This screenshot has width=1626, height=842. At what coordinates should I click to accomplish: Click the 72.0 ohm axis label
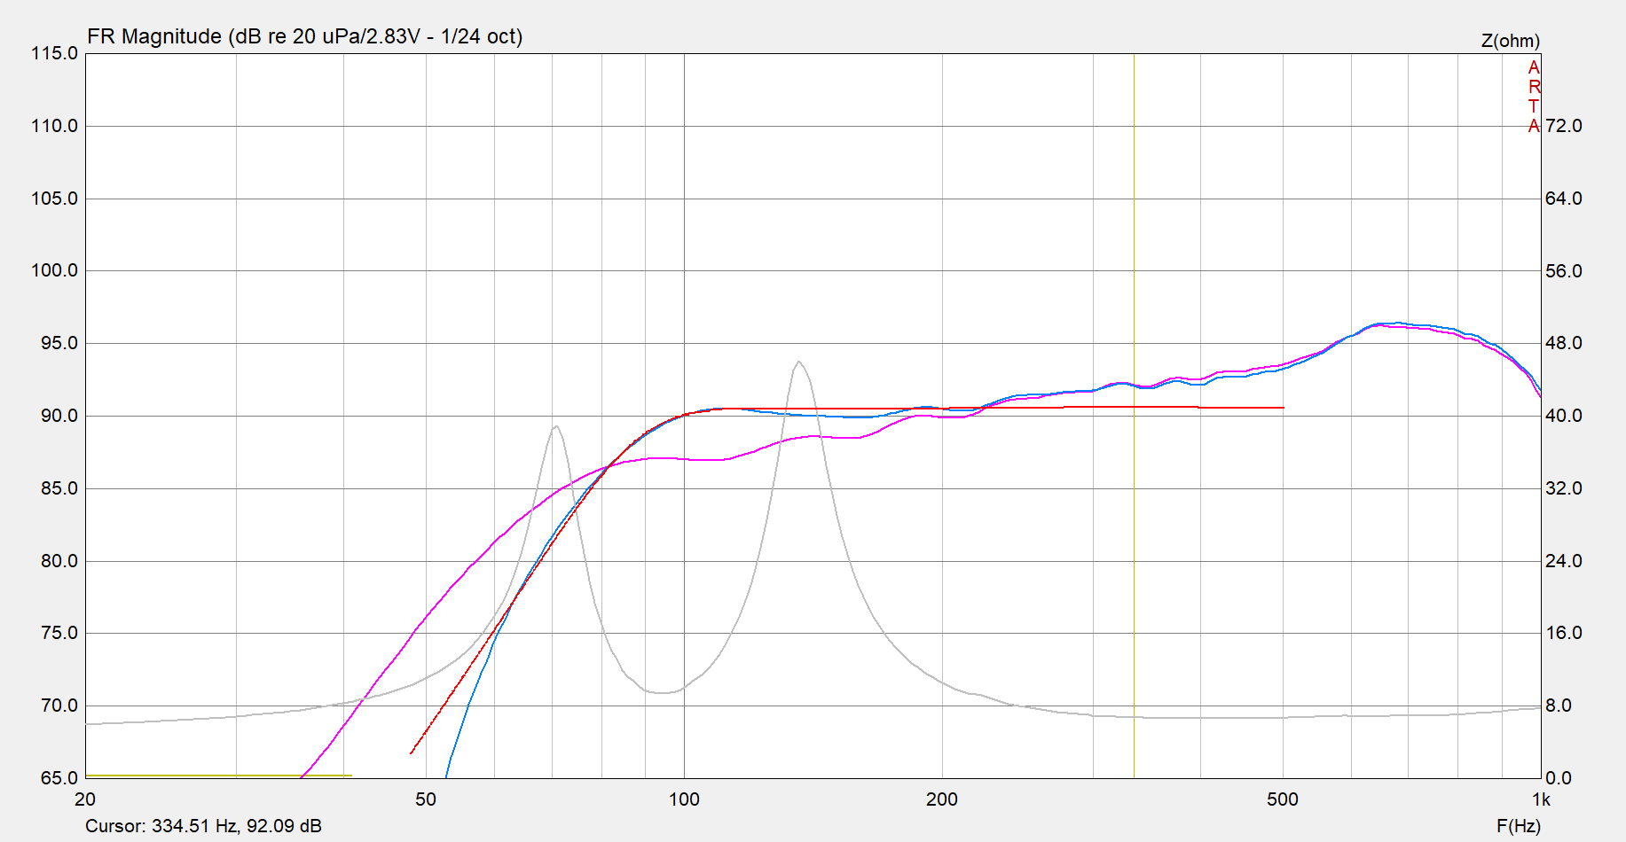(1563, 126)
